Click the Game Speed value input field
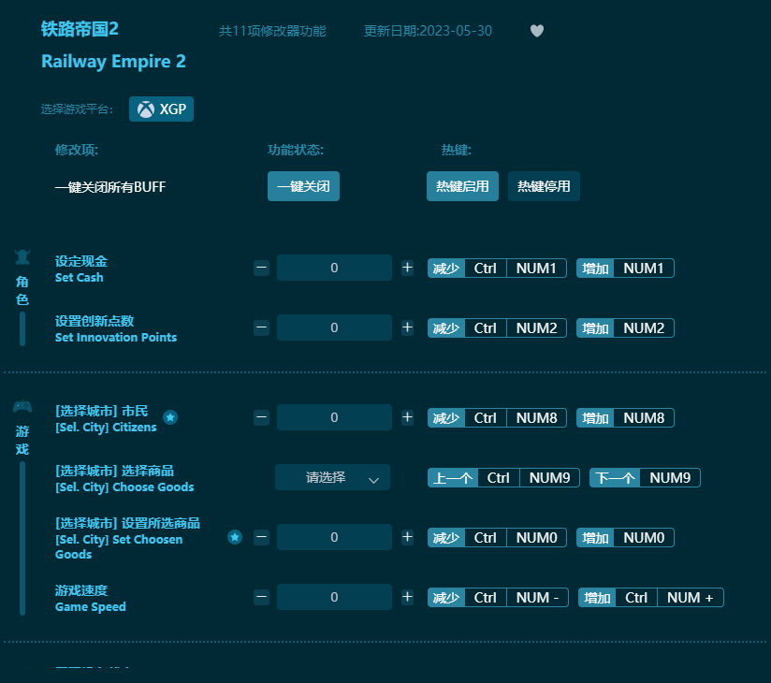This screenshot has height=683, width=771. pos(334,597)
